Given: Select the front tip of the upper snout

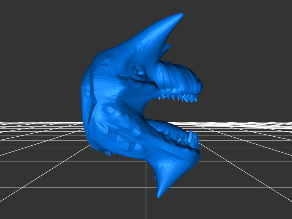Looking at the screenshot, I should tap(200, 87).
